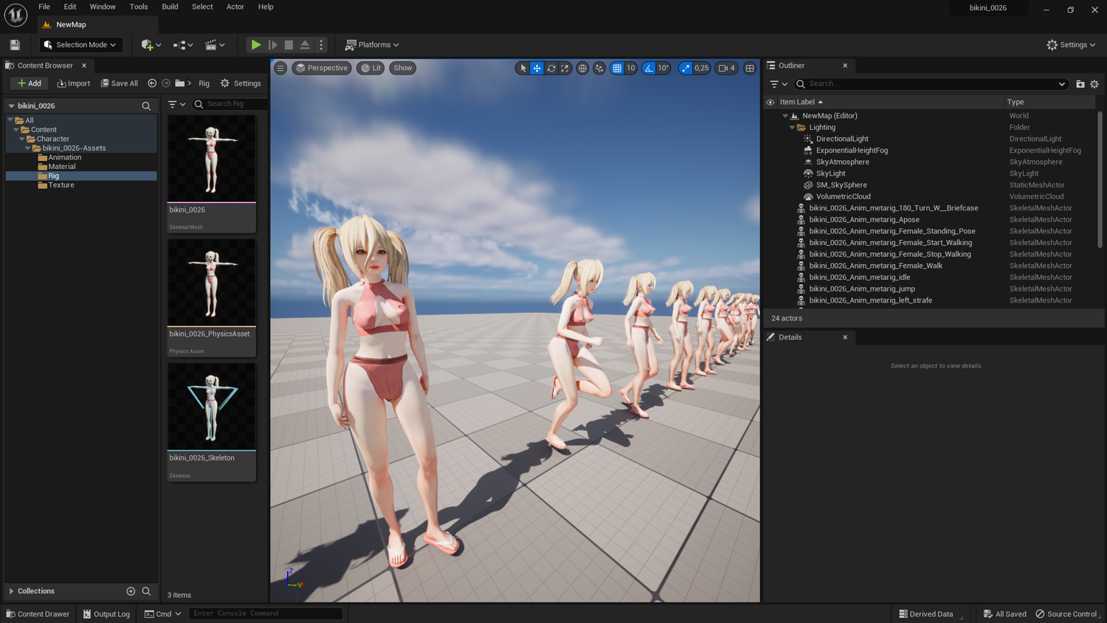Start Play in Editor with the green arrow

click(255, 45)
